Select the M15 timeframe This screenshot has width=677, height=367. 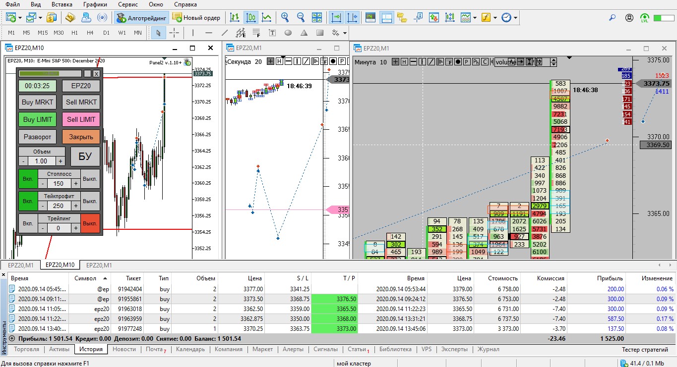click(43, 33)
